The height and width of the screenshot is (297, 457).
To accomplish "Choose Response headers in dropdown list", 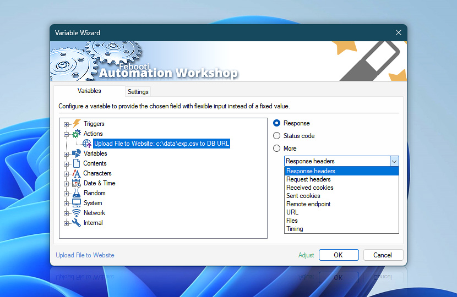I will point(341,171).
